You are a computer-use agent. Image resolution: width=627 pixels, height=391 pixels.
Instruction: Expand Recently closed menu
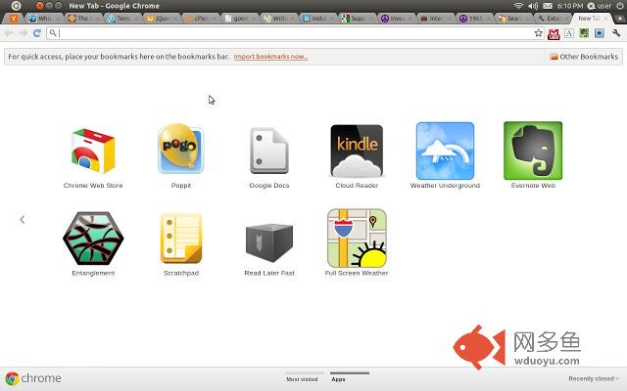point(594,378)
